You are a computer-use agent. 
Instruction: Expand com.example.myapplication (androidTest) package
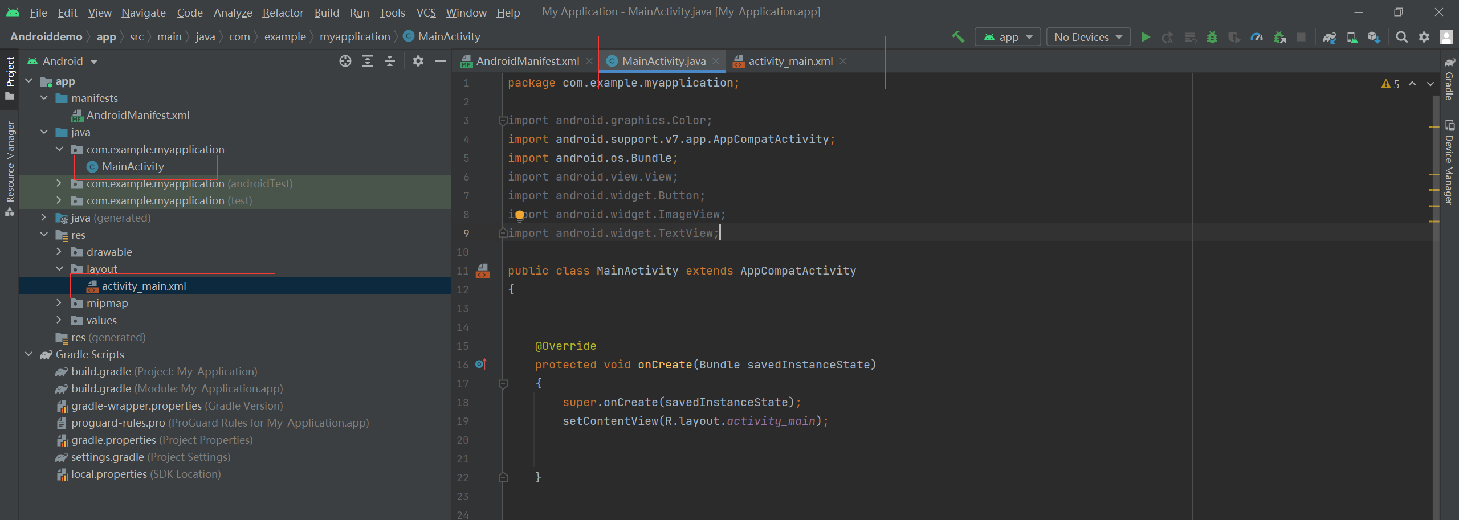[x=59, y=183]
